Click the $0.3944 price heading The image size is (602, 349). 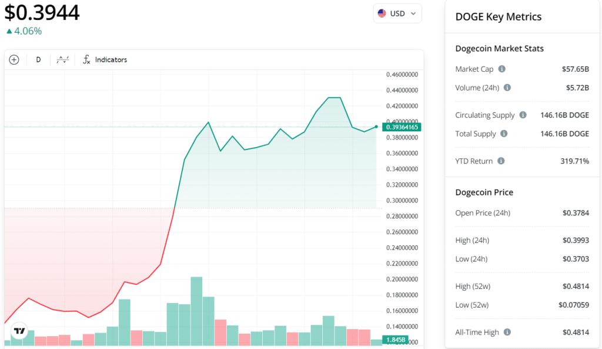click(x=42, y=13)
